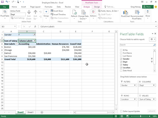Viewport: 158px width, 118px height.
Task: Open Field Settings for active field
Action: (17, 18)
